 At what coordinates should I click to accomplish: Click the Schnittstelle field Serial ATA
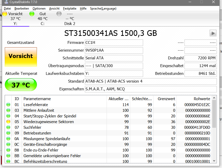pos(114,58)
